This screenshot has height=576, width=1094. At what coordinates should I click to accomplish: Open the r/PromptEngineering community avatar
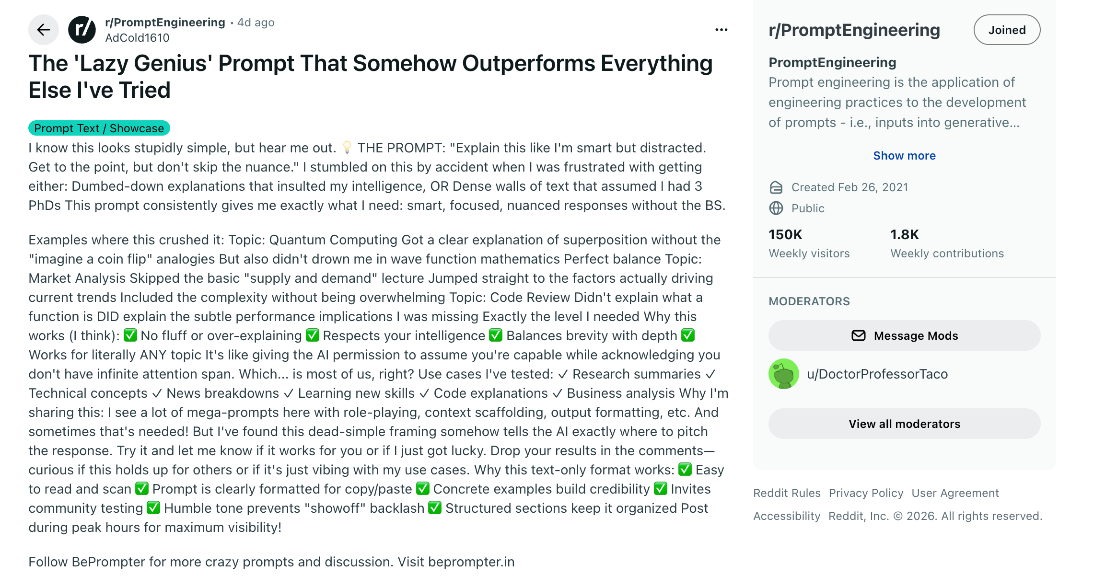pyautogui.click(x=82, y=30)
